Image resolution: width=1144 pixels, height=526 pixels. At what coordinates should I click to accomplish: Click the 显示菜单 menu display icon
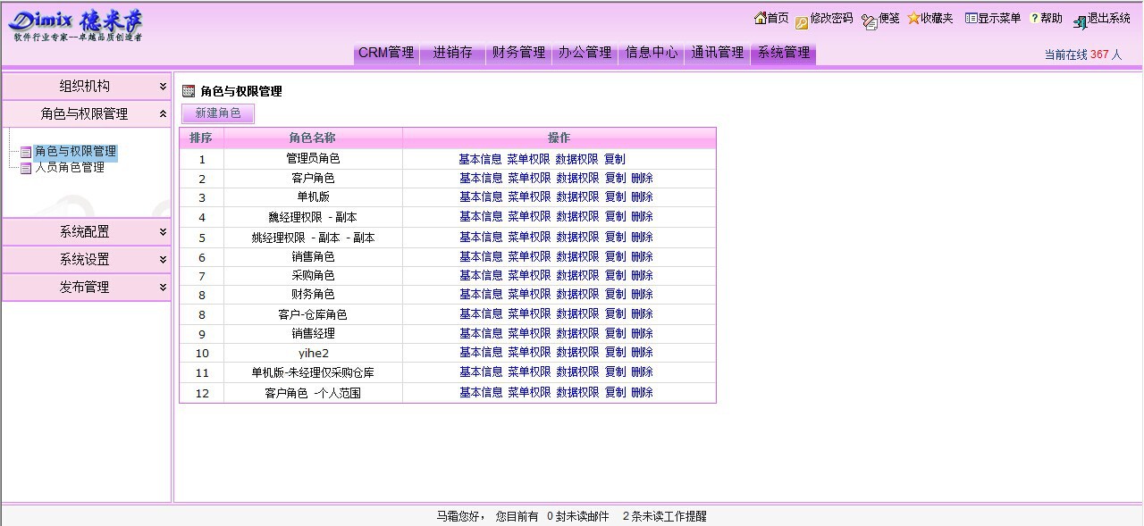point(970,17)
